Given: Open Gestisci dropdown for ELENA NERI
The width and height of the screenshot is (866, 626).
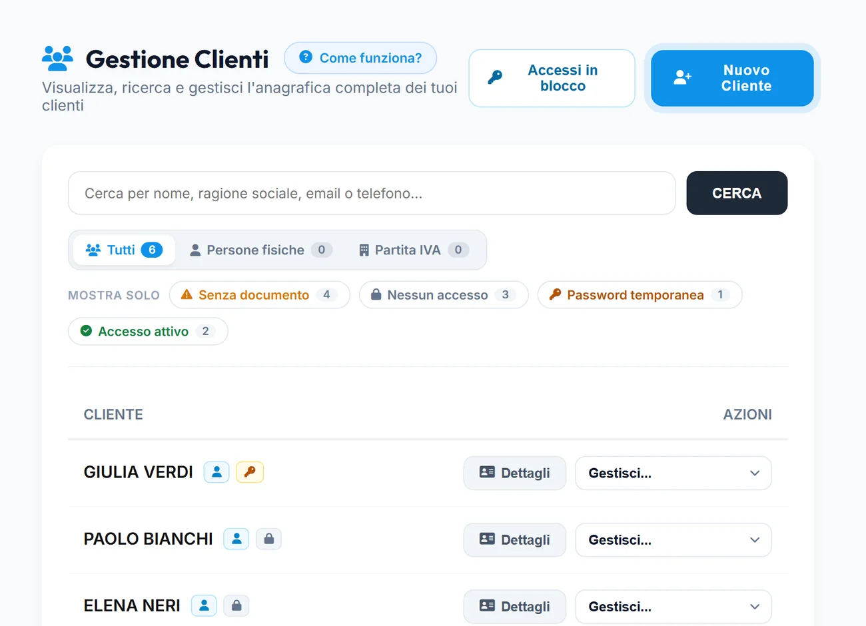Looking at the screenshot, I should coord(673,607).
